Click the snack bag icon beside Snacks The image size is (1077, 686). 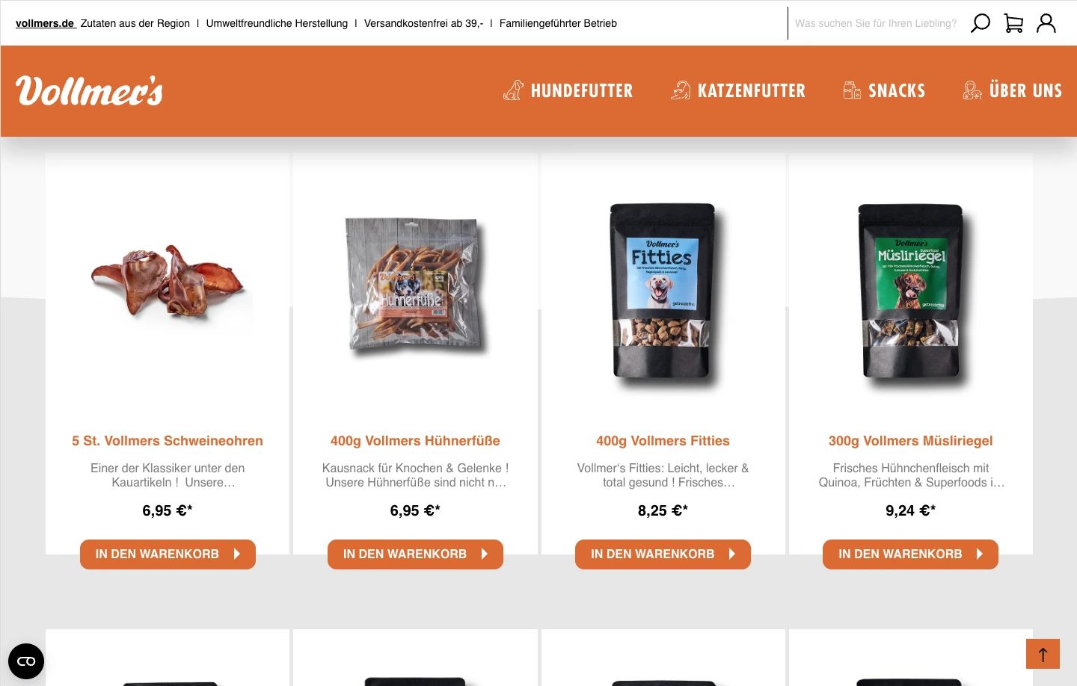click(x=852, y=90)
